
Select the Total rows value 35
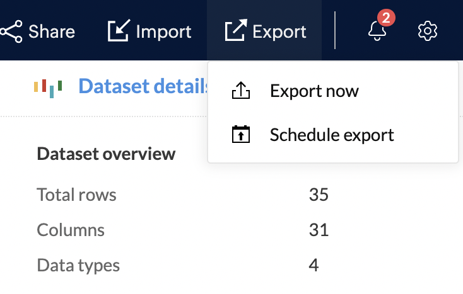pos(319,195)
